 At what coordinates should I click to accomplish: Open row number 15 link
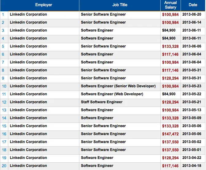(4, 126)
